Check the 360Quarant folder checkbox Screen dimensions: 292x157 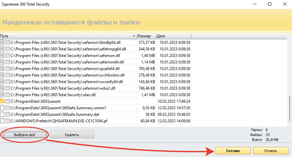pyautogui.click(x=8, y=101)
